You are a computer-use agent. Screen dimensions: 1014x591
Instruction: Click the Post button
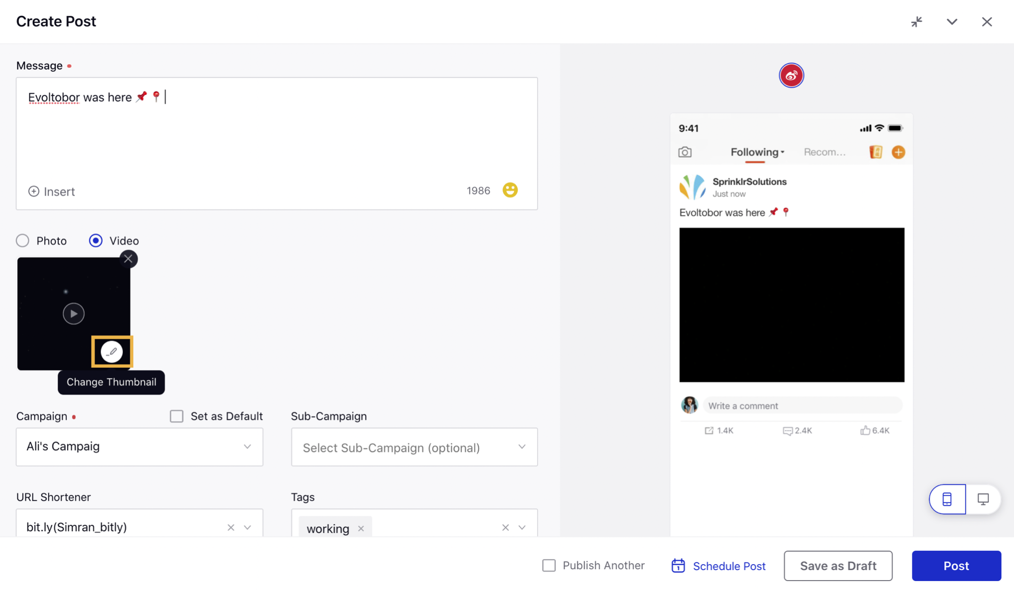pos(956,564)
